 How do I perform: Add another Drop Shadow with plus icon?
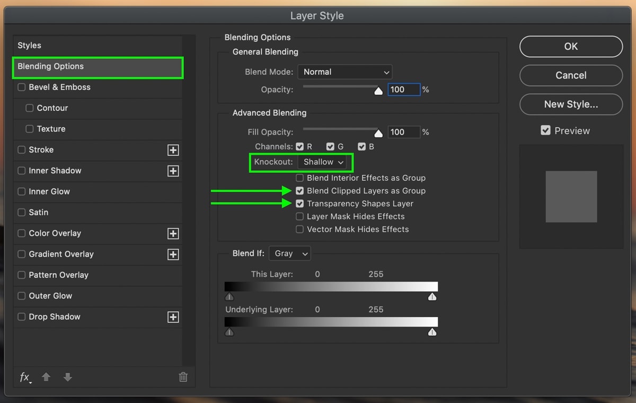(173, 317)
